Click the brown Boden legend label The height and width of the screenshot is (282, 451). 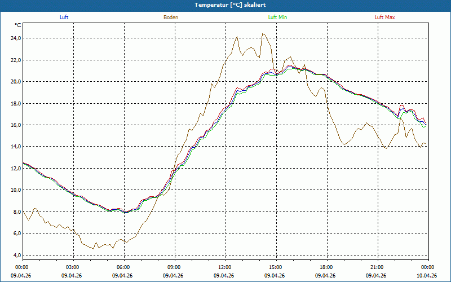point(171,17)
